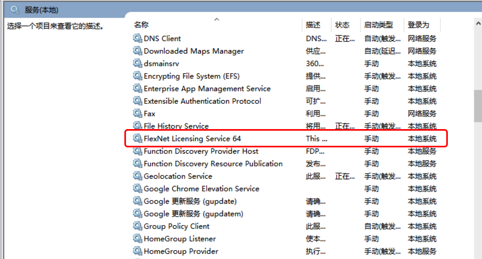Image resolution: width=482 pixels, height=259 pixels.
Task: Click the gear icon beside dsmainsrv
Action: pyautogui.click(x=137, y=64)
